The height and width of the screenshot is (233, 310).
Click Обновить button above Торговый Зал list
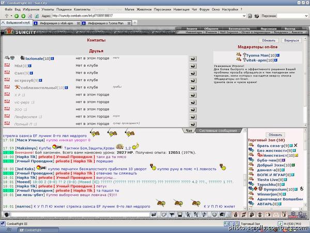pyautogui.click(x=275, y=135)
